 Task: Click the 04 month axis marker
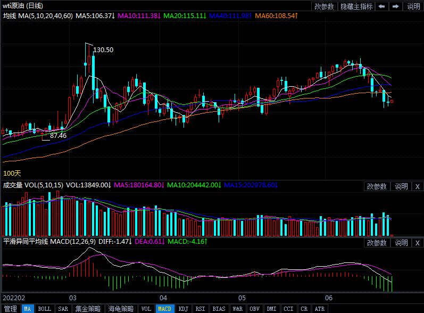[x=163, y=298]
